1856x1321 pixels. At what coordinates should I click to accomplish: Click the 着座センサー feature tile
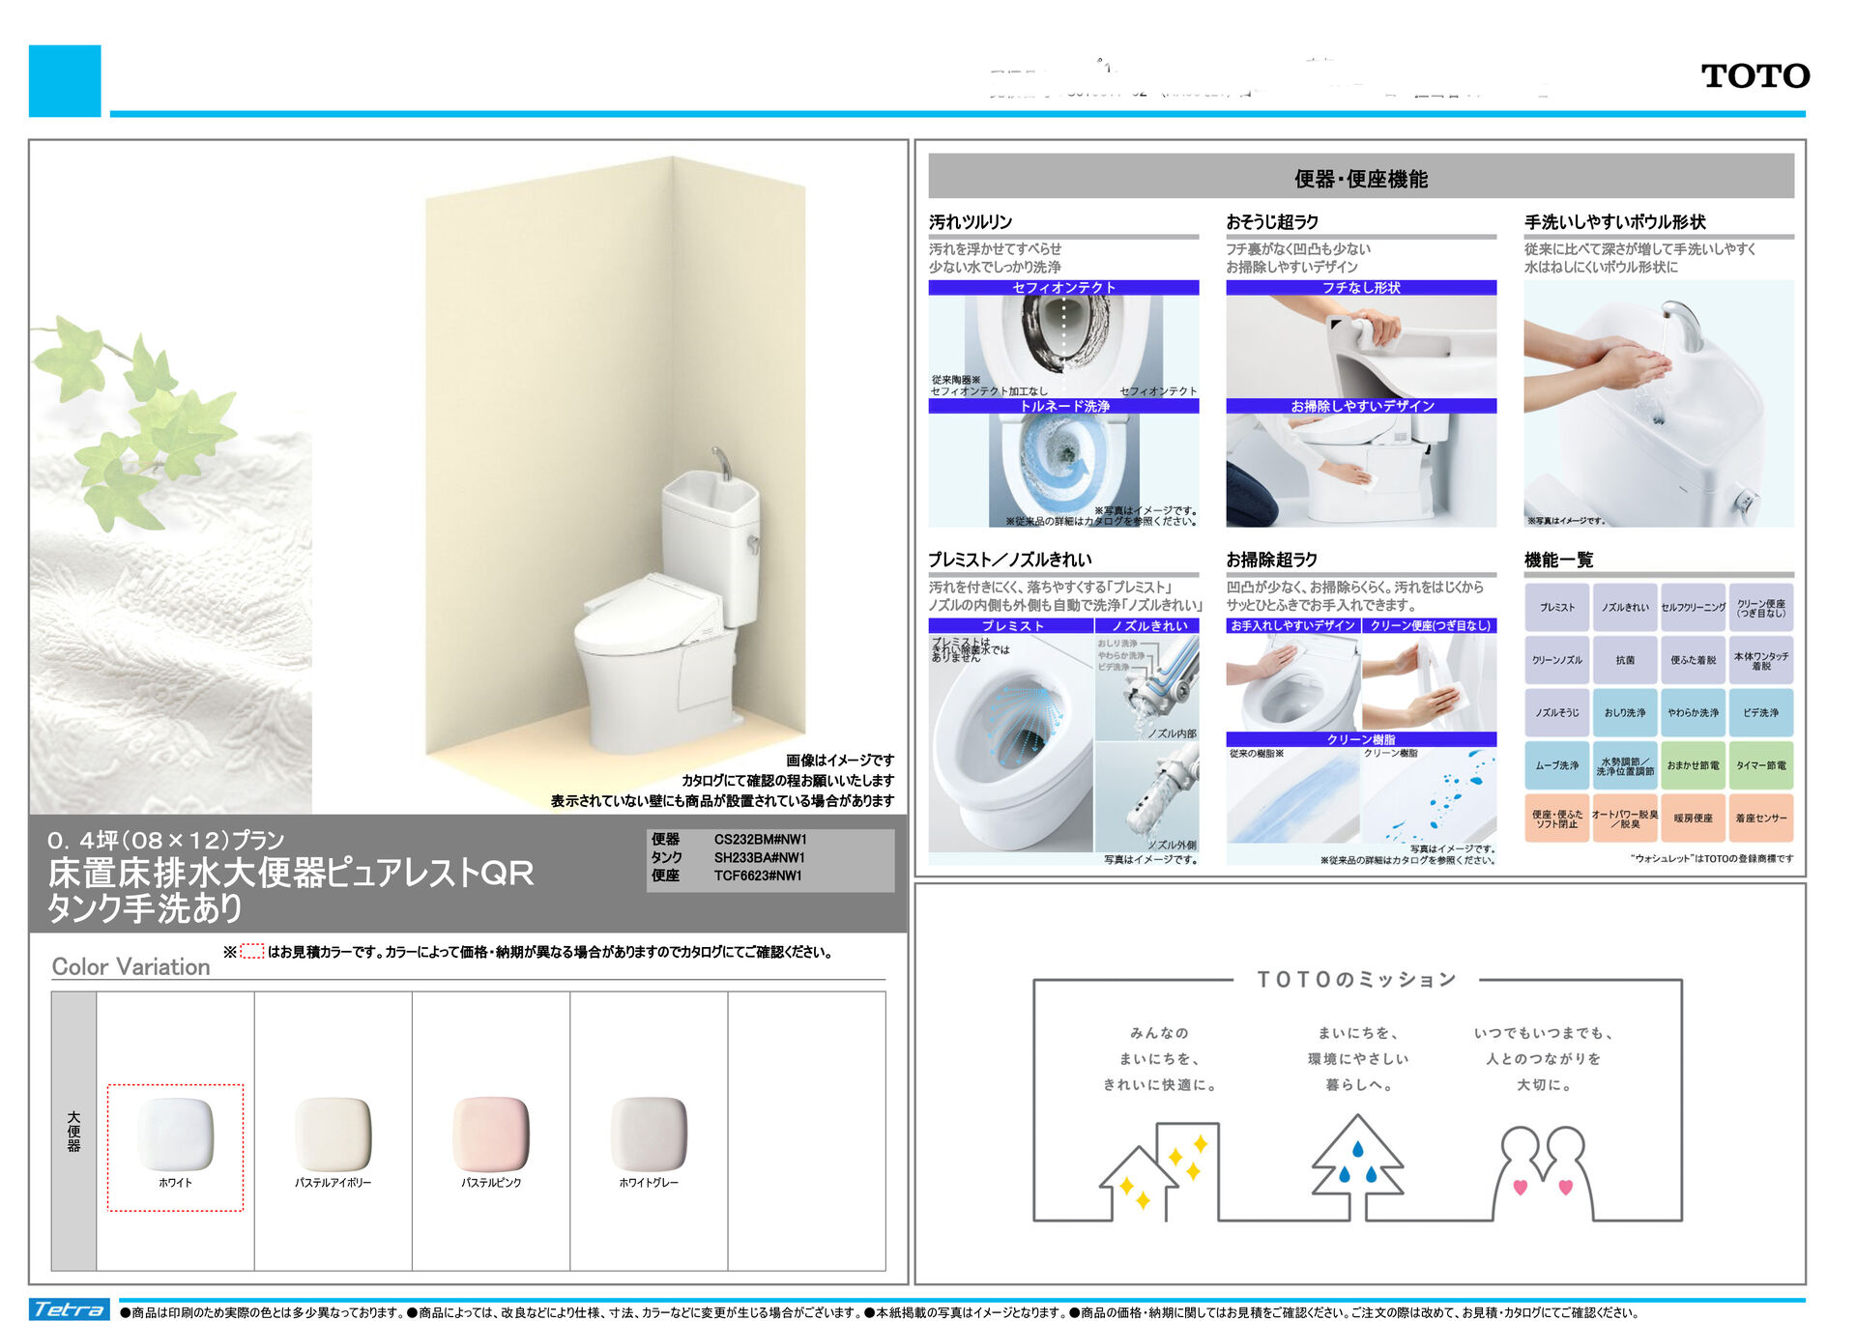click(1761, 818)
